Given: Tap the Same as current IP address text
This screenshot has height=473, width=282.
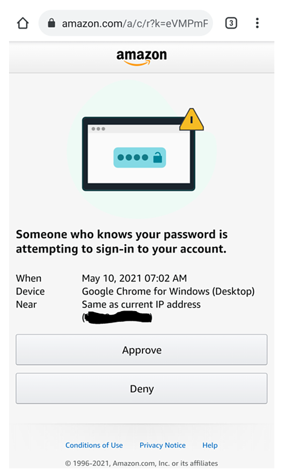Looking at the screenshot, I should (x=141, y=304).
